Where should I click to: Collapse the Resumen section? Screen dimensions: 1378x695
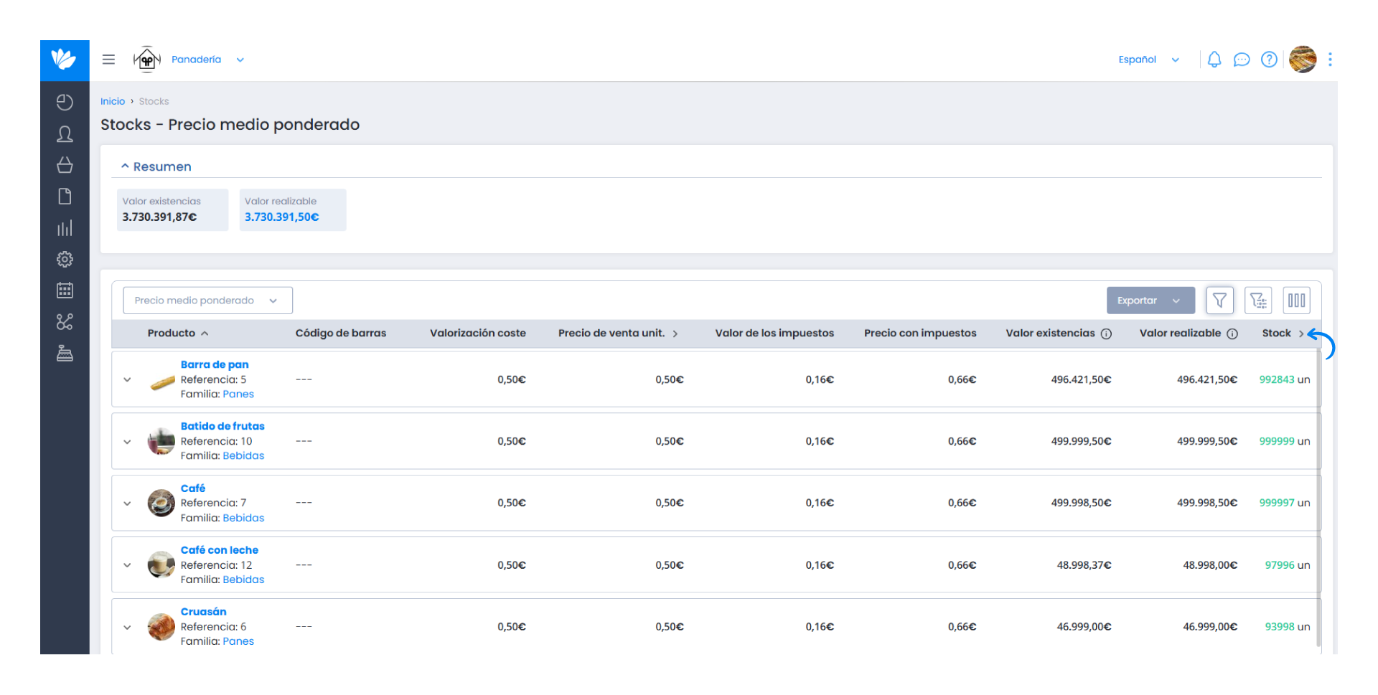pyautogui.click(x=156, y=166)
